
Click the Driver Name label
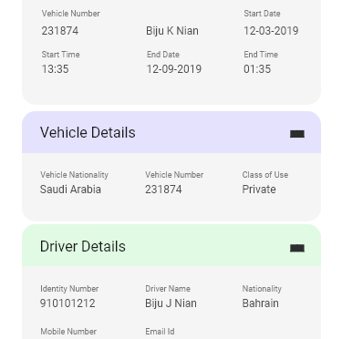168,289
